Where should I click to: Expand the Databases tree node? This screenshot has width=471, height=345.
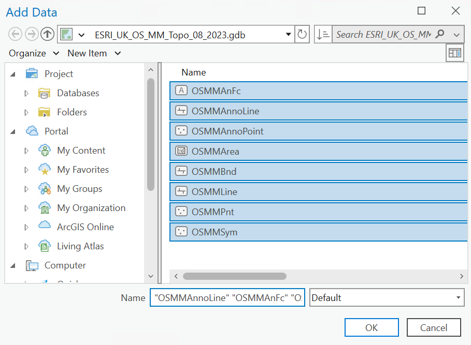coord(27,93)
